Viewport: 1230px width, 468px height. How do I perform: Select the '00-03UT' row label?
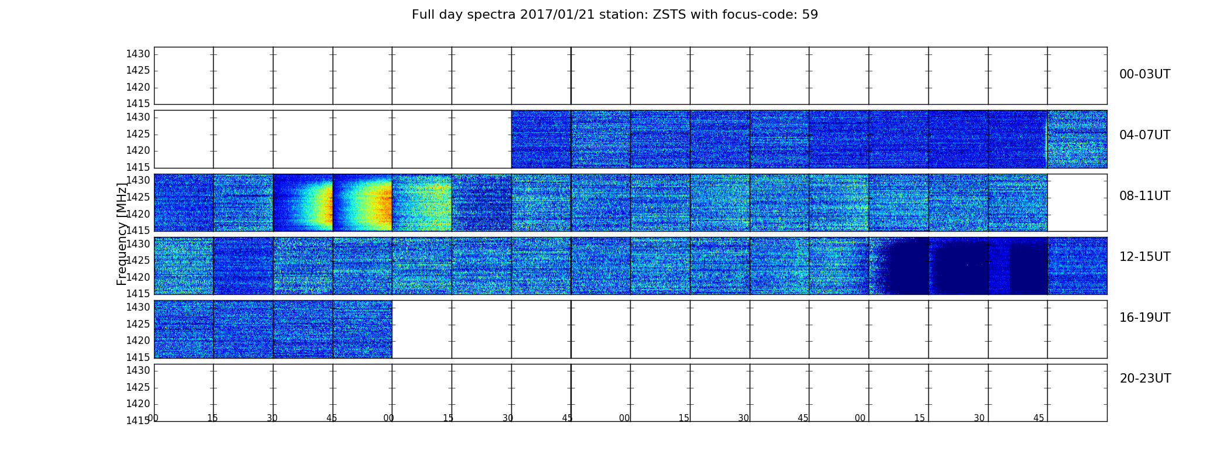(1145, 74)
